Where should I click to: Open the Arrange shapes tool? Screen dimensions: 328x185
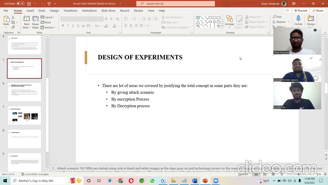(x=229, y=19)
